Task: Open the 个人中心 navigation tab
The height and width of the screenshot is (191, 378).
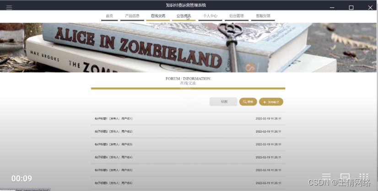Action: pos(210,16)
